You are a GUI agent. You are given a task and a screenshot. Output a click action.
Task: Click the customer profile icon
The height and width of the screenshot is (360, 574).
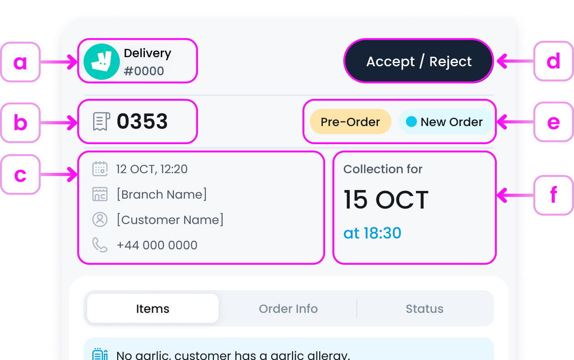[x=100, y=220]
